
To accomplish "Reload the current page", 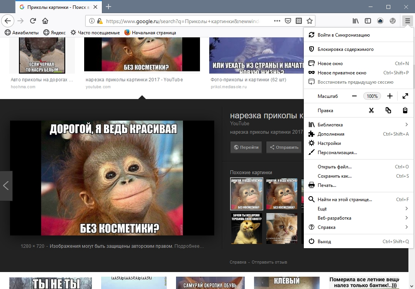I will (33, 21).
